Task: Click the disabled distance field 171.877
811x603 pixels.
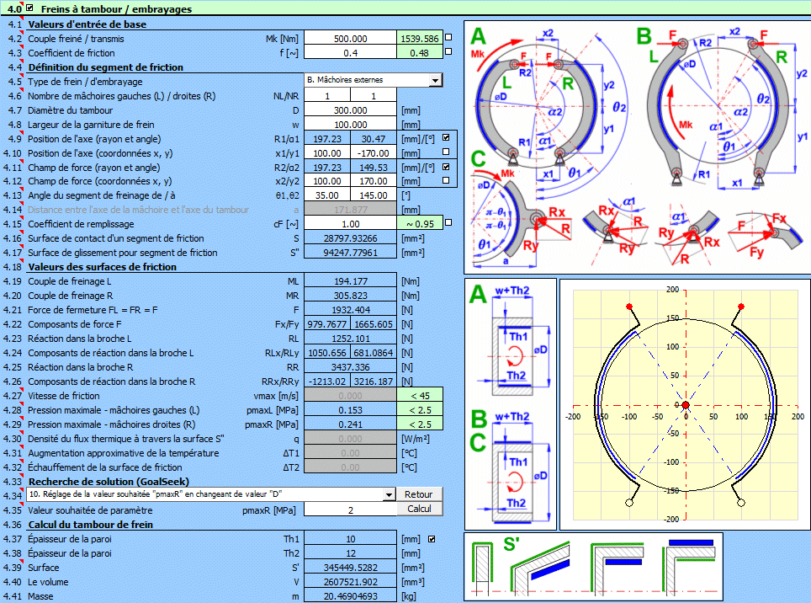Action: [x=351, y=210]
